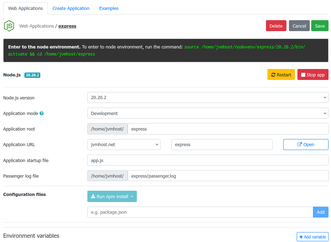The height and width of the screenshot is (242, 331).
Task: Cancel editing the application
Action: (299, 26)
